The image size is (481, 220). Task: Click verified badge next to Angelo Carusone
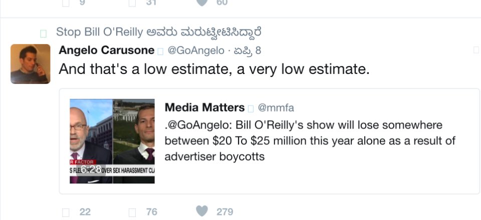pyautogui.click(x=161, y=51)
